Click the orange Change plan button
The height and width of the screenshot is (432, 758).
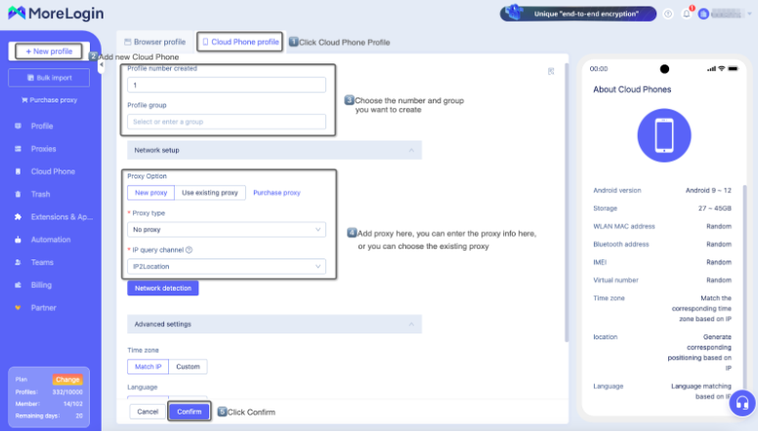pos(67,379)
